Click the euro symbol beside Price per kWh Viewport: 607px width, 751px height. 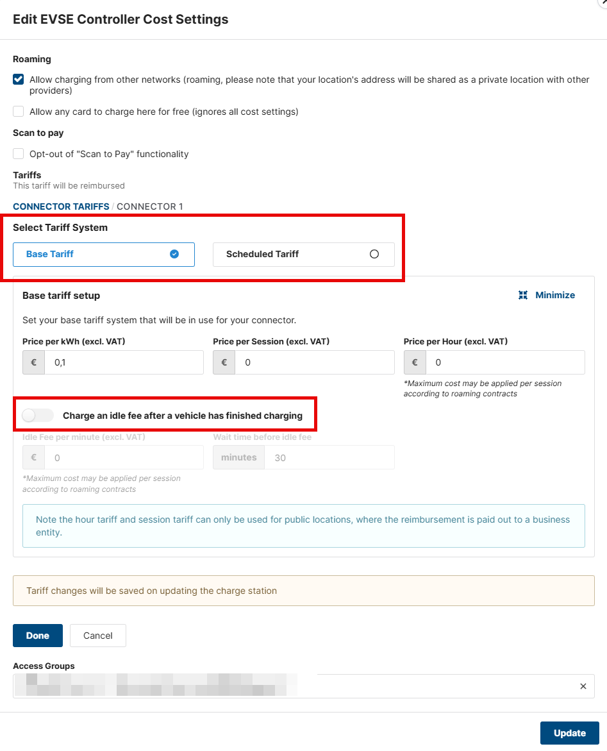coord(34,362)
